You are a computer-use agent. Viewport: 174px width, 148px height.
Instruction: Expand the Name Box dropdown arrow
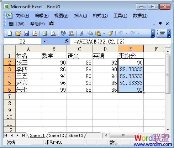coord(44,41)
